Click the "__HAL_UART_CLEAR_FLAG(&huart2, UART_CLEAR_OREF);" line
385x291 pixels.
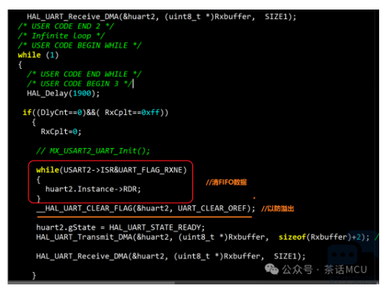click(x=146, y=208)
